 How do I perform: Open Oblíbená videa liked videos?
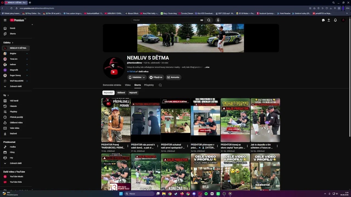(x=16, y=123)
